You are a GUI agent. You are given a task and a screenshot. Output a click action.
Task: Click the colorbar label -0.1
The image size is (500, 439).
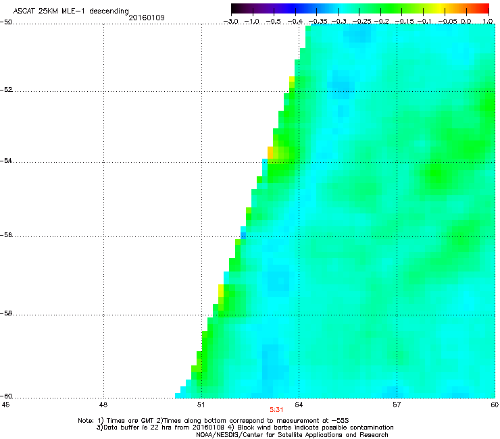(x=424, y=22)
